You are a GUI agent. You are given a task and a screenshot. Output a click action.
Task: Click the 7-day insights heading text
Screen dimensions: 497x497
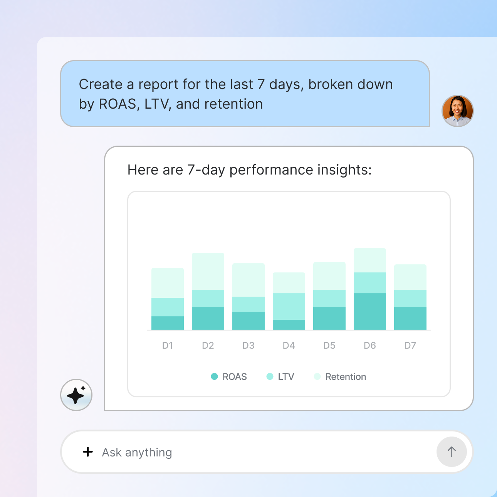pyautogui.click(x=250, y=170)
